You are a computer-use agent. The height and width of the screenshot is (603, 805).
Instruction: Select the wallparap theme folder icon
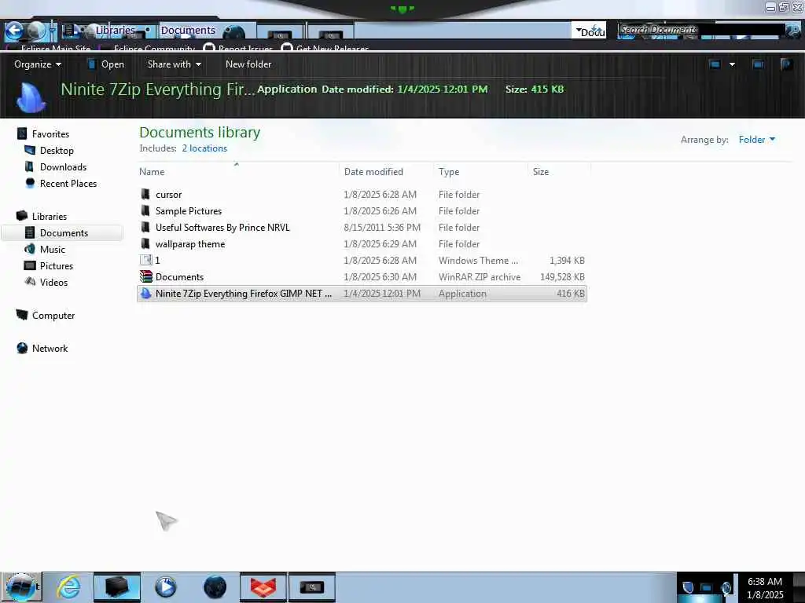click(x=145, y=243)
